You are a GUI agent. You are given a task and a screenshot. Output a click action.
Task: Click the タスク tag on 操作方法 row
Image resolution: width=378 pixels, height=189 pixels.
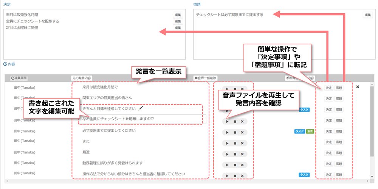point(304,175)
